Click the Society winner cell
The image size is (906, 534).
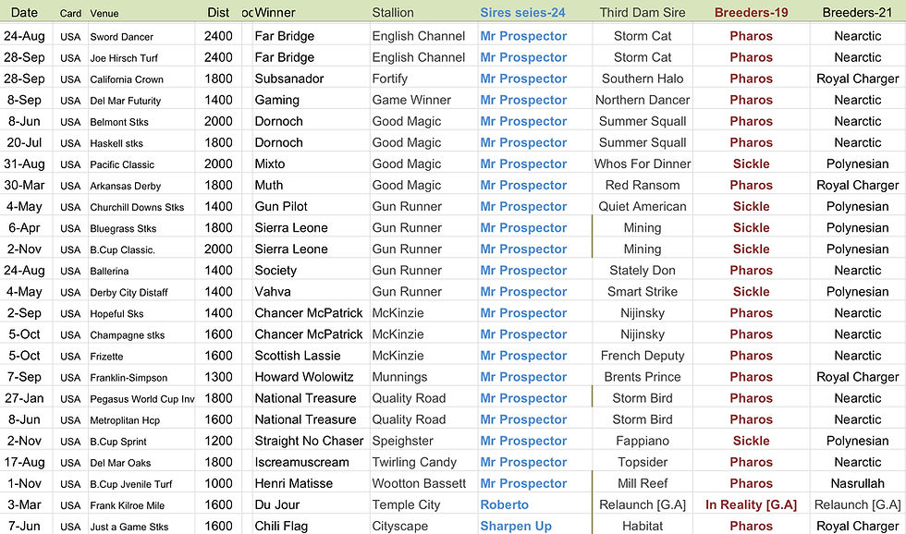tap(275, 270)
